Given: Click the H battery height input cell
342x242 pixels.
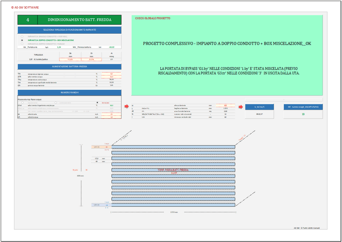Looking at the screenshot, I should tap(225, 105).
